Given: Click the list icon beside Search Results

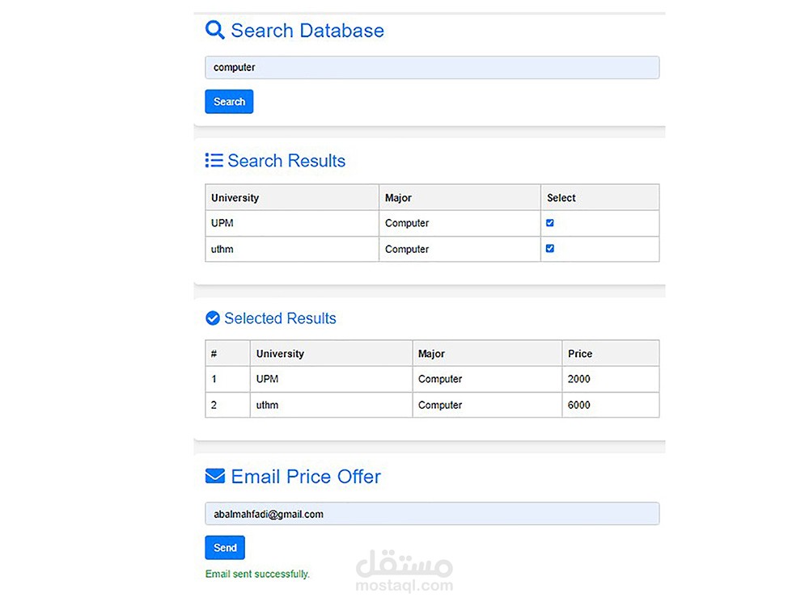Looking at the screenshot, I should click(x=214, y=160).
